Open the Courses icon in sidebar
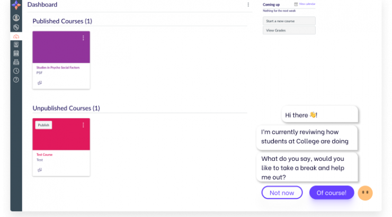Image resolution: width=392 pixels, height=217 pixels. point(16,45)
